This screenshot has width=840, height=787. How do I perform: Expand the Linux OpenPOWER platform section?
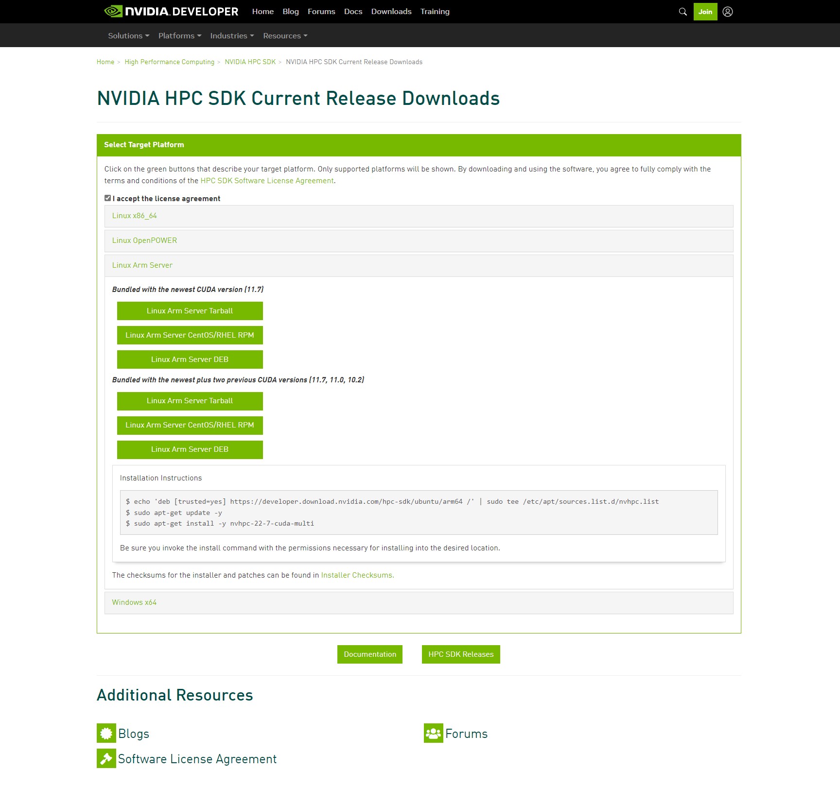[x=419, y=241]
